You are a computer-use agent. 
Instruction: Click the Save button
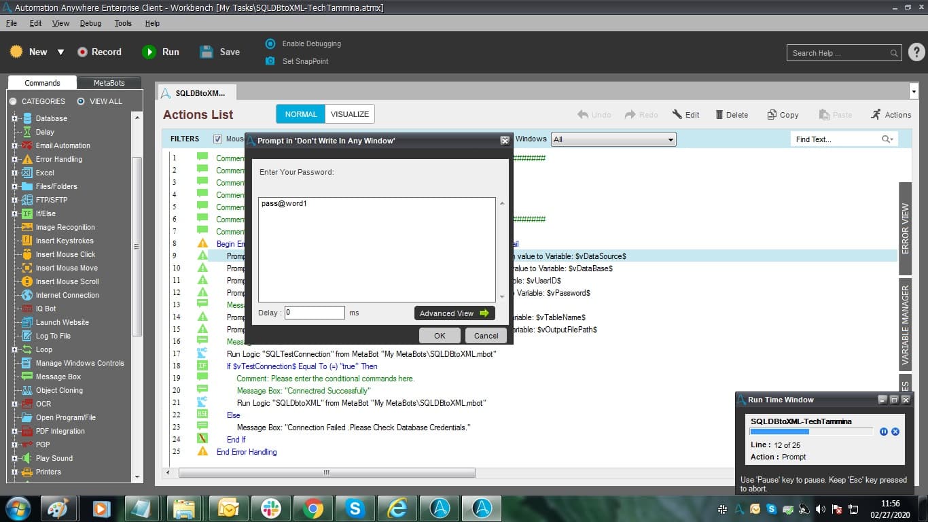pos(219,52)
